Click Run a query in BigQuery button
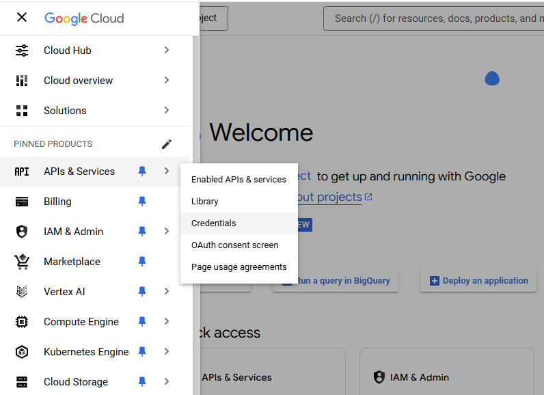Image resolution: width=544 pixels, height=395 pixels. [x=336, y=281]
